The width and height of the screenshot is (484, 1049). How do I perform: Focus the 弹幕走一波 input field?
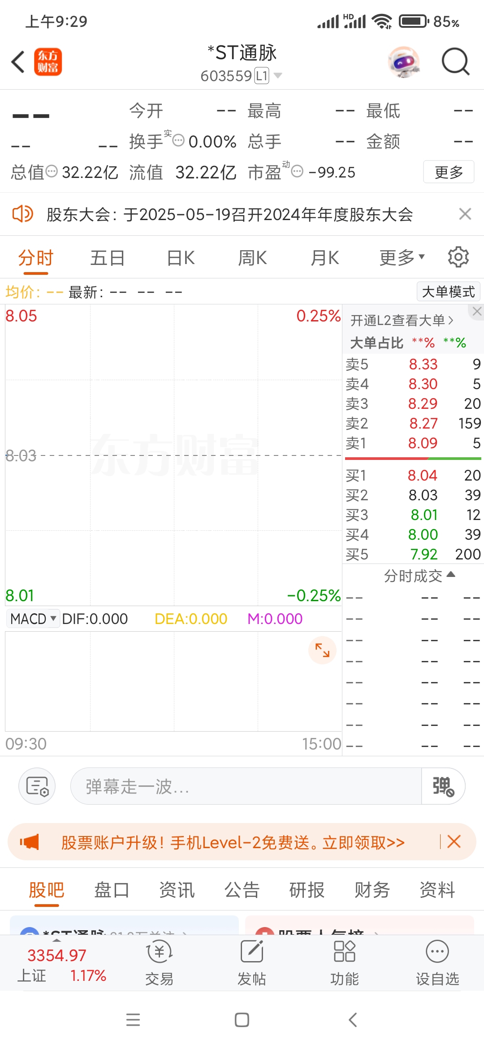[246, 786]
